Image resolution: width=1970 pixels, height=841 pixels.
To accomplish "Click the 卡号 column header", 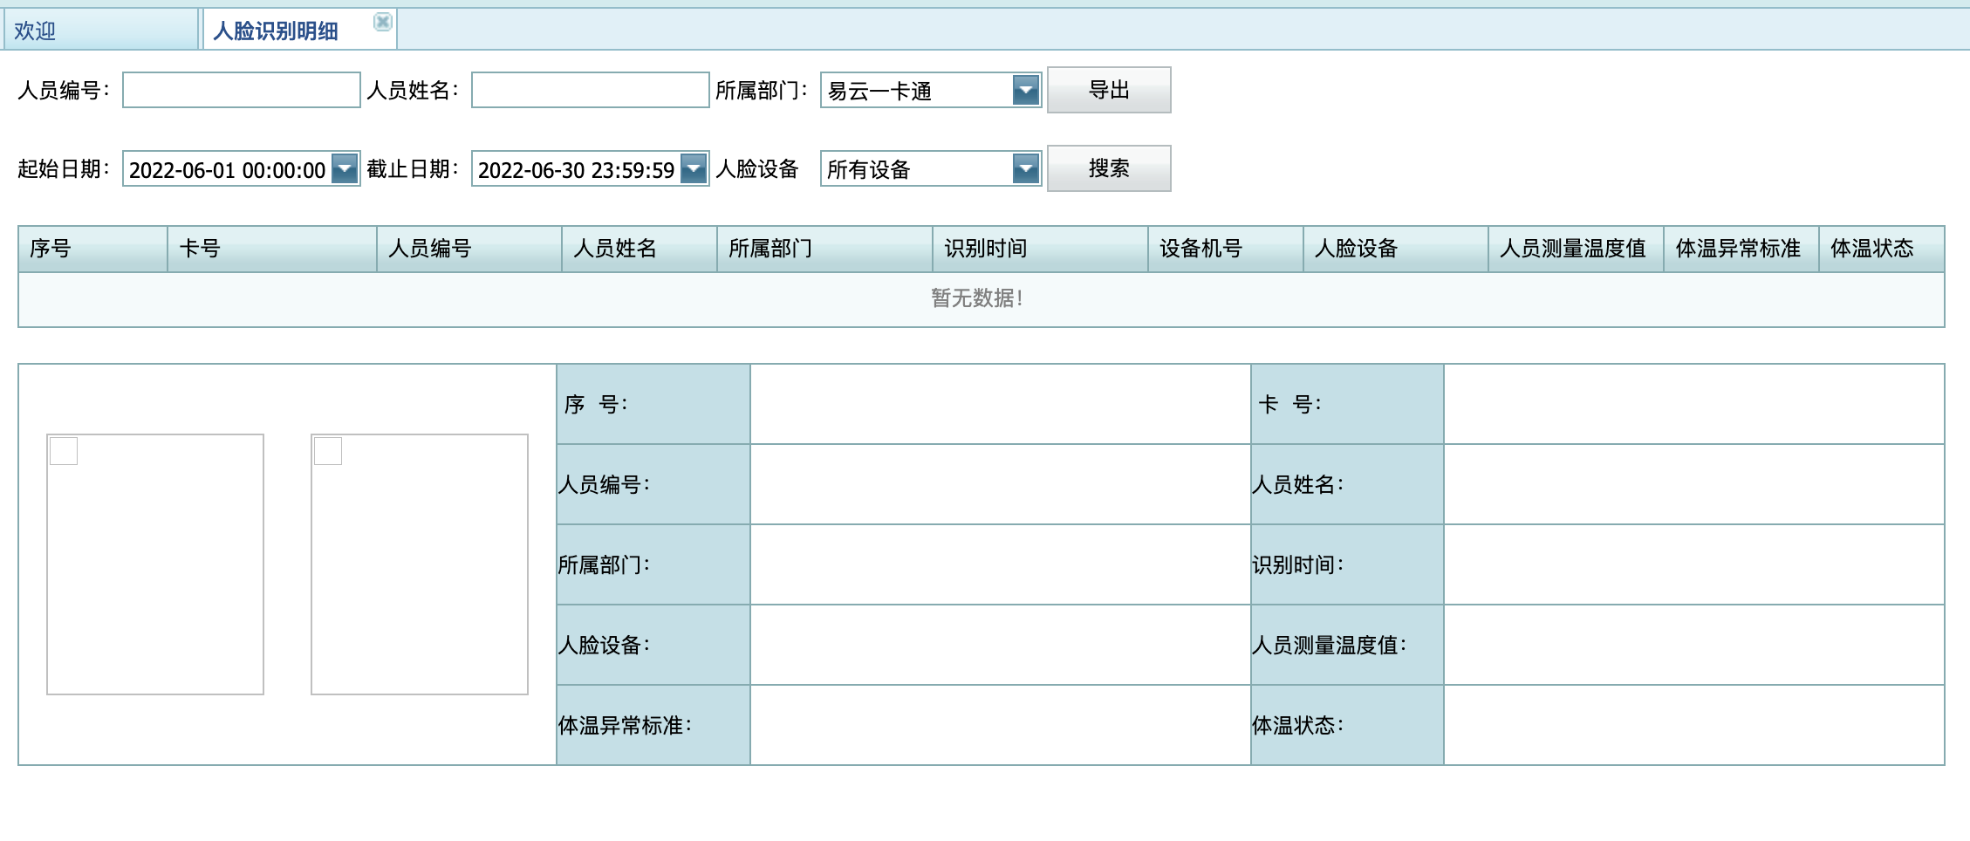I will 272,249.
